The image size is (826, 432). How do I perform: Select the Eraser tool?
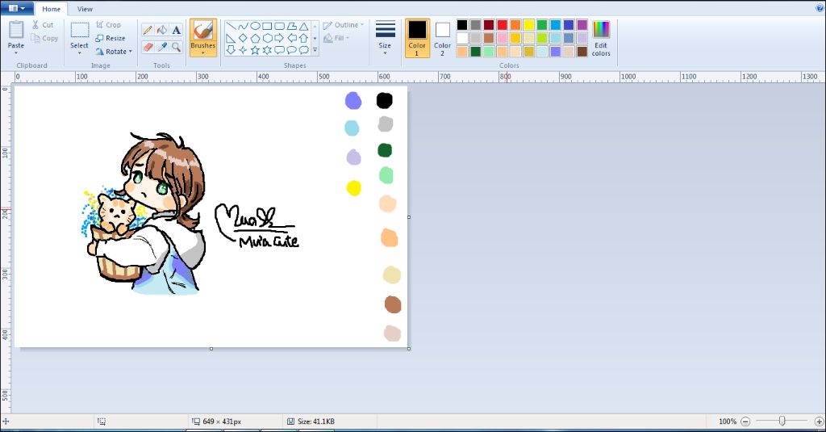click(148, 48)
